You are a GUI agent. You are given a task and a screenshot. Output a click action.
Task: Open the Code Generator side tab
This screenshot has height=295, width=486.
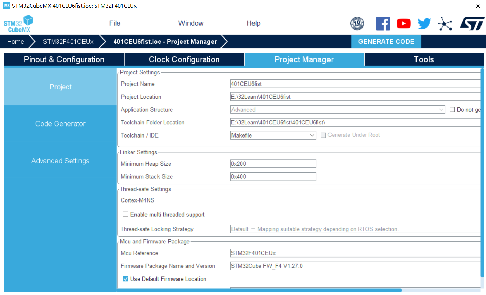pos(61,124)
